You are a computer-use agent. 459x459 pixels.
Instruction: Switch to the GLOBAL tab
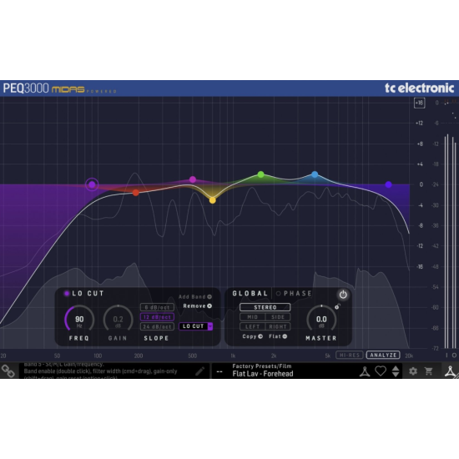[250, 293]
